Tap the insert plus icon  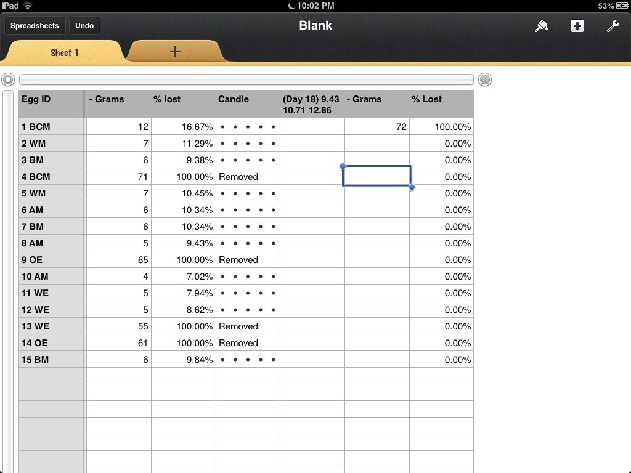pos(577,26)
